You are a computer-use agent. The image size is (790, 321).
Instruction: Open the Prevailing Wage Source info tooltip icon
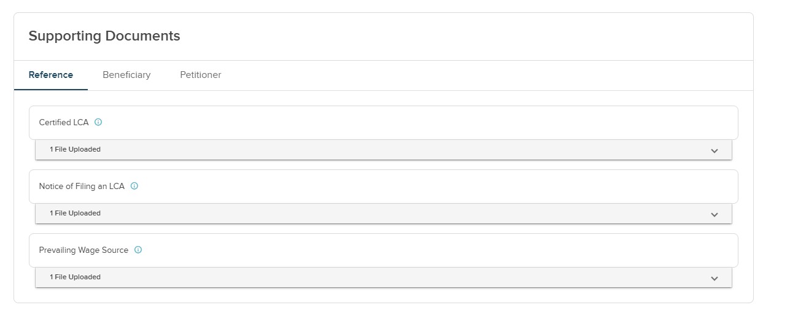[x=138, y=250]
